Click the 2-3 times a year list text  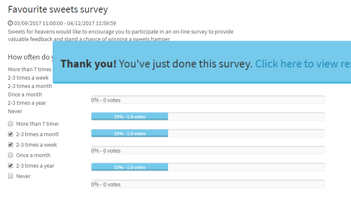coord(27,103)
